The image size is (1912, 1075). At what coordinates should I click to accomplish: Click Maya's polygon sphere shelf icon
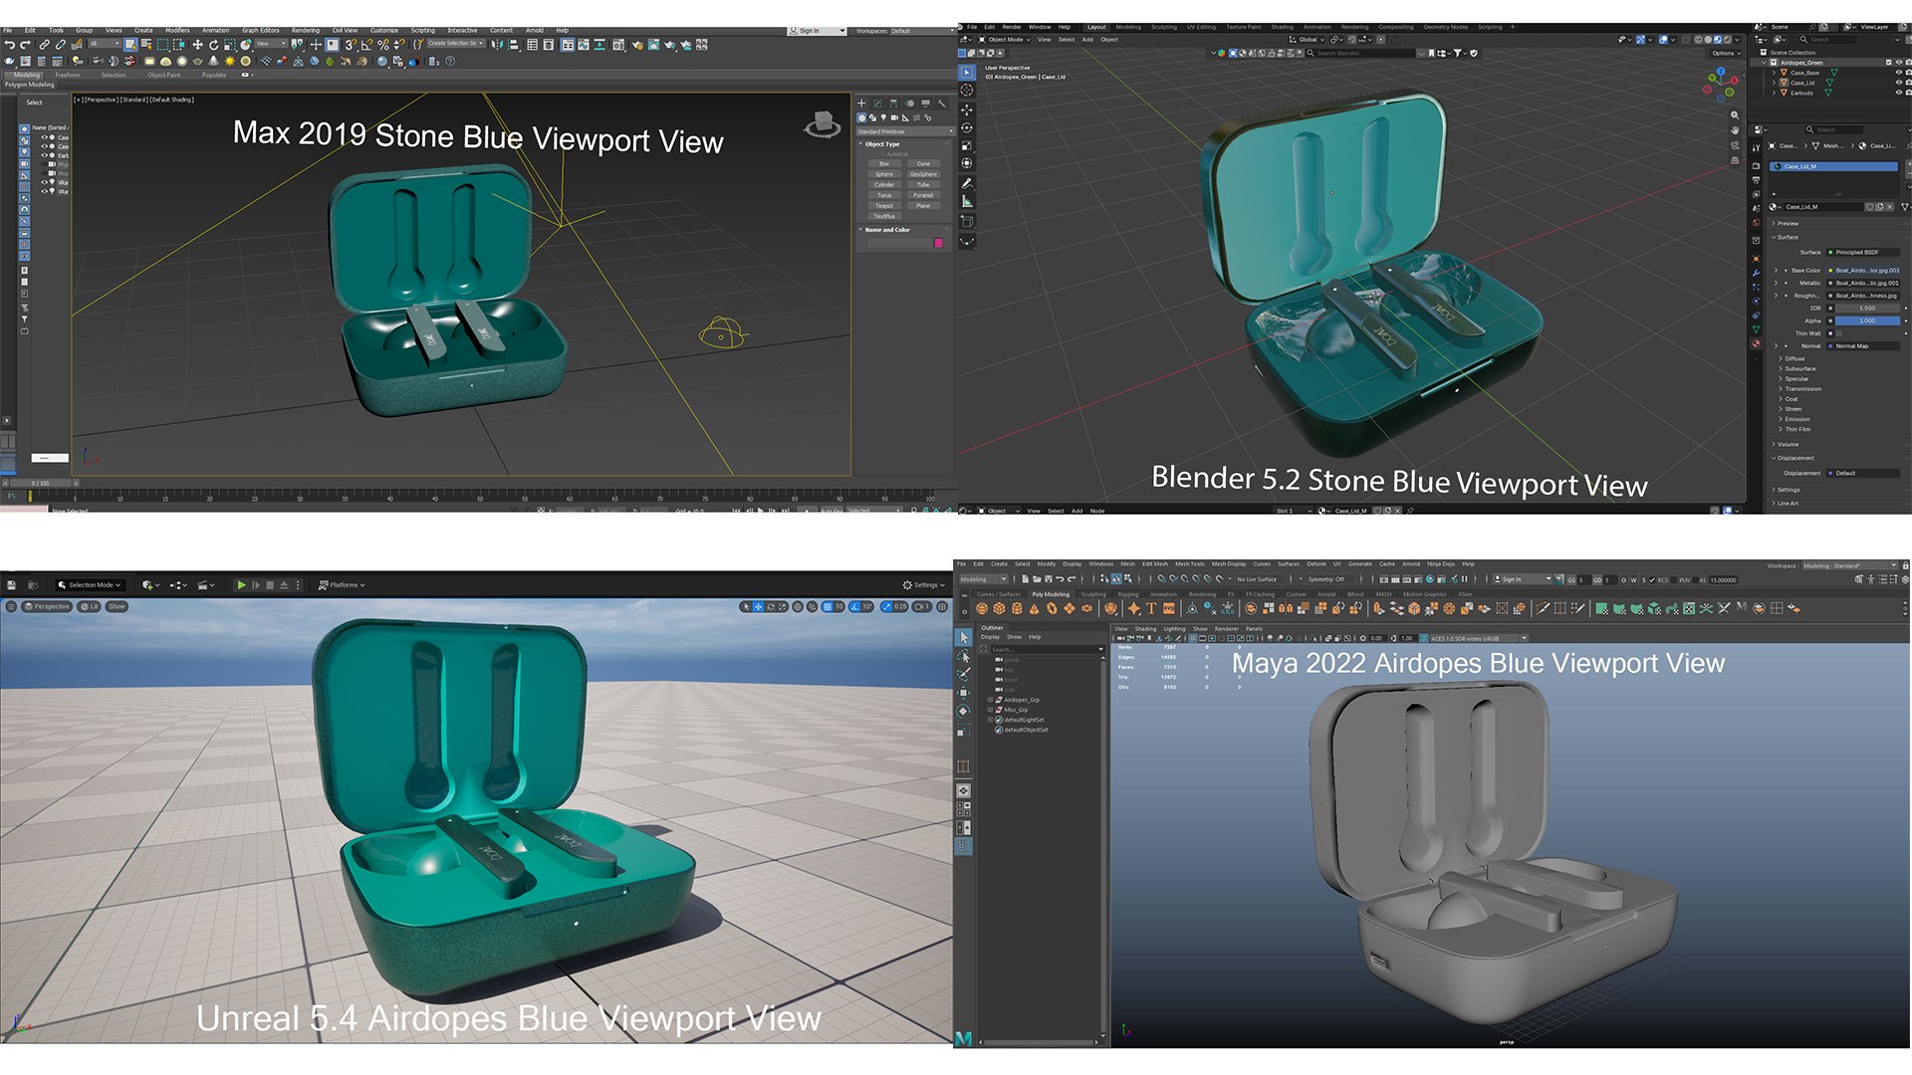coord(983,608)
